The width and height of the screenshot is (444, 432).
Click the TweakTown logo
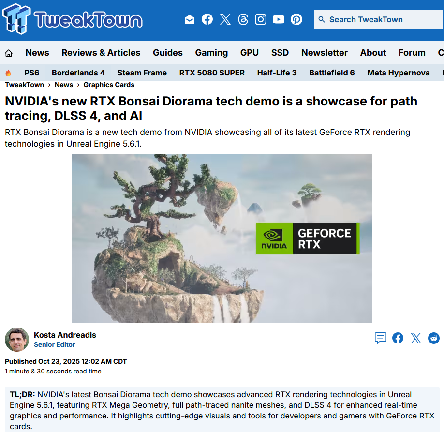tap(72, 19)
